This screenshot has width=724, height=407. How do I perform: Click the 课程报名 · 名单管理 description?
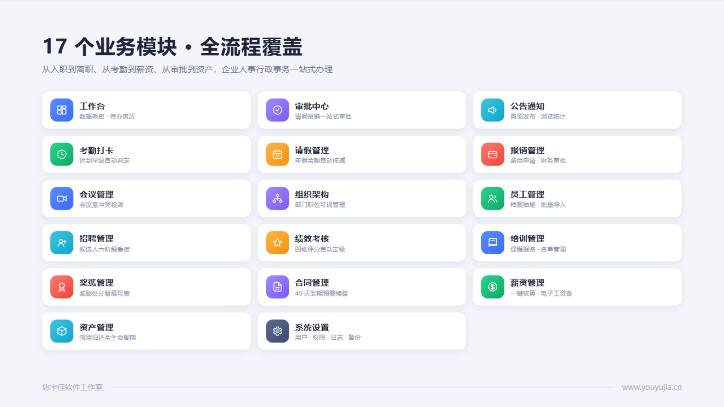pyautogui.click(x=538, y=249)
